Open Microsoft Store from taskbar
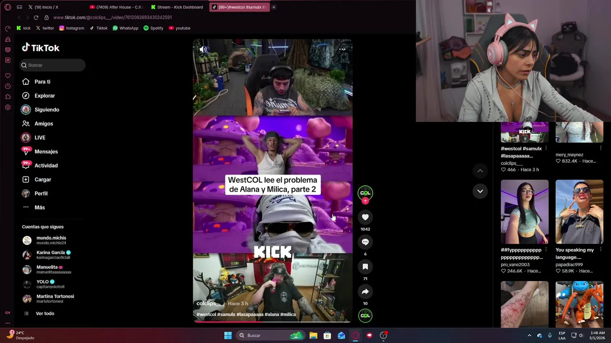The height and width of the screenshot is (343, 611). [x=327, y=335]
